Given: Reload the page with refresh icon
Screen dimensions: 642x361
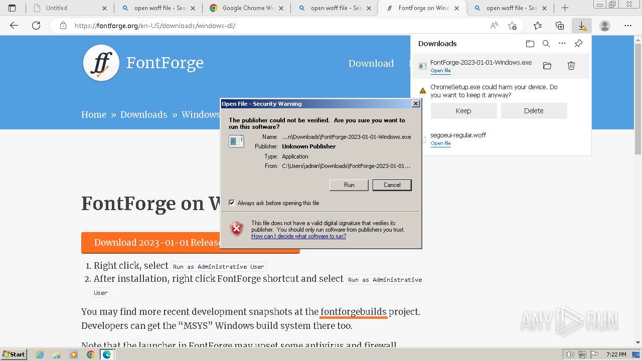Looking at the screenshot, I should click(x=36, y=26).
